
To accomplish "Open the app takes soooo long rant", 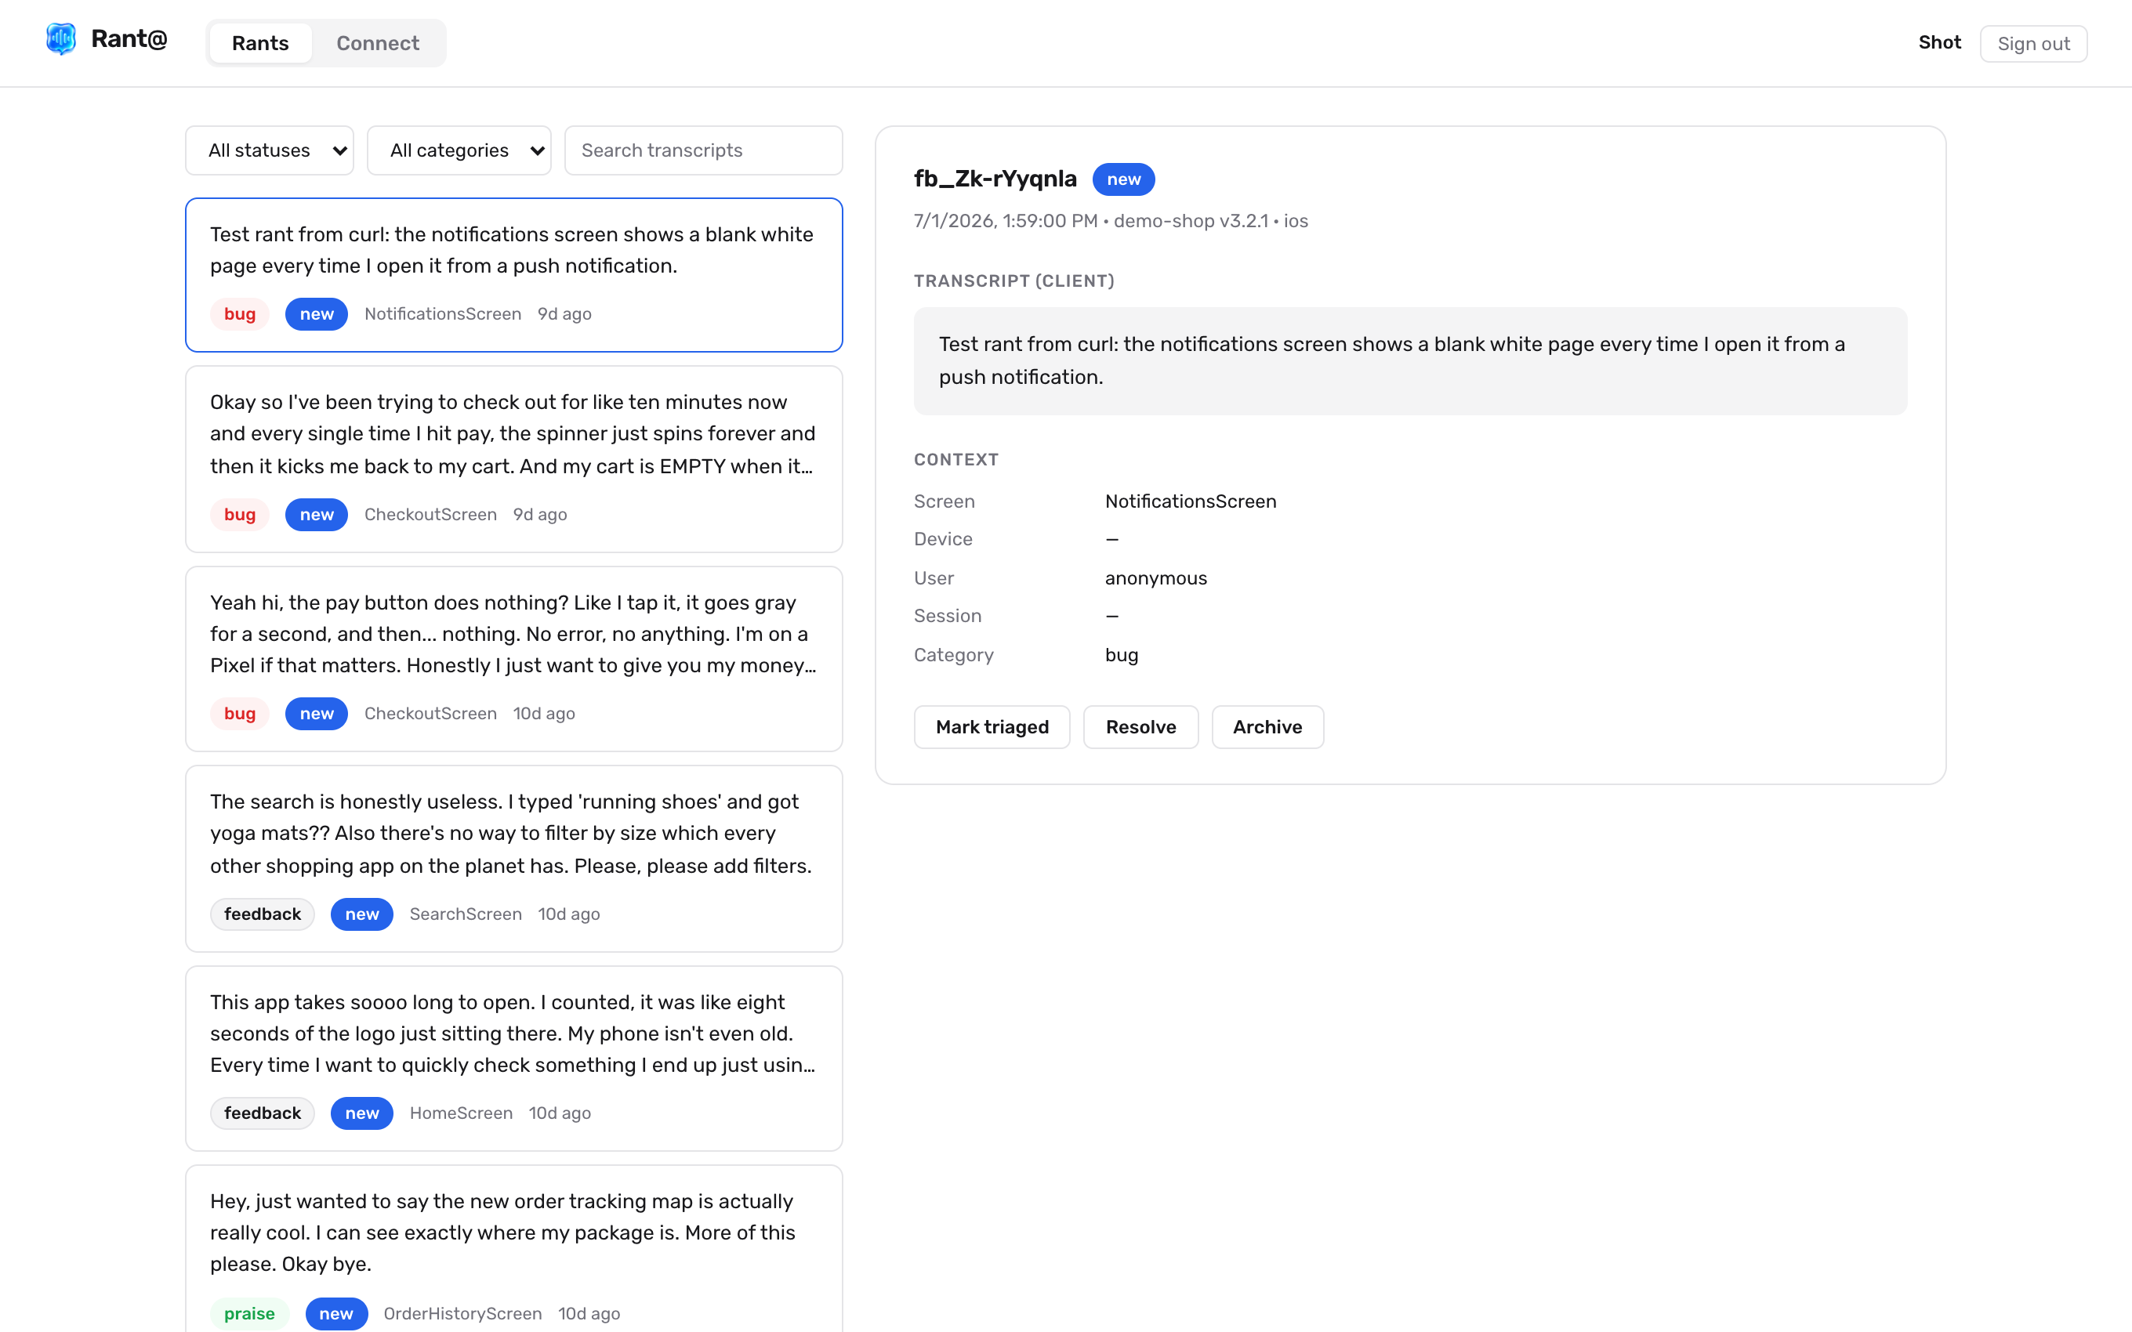I will [x=513, y=1059].
